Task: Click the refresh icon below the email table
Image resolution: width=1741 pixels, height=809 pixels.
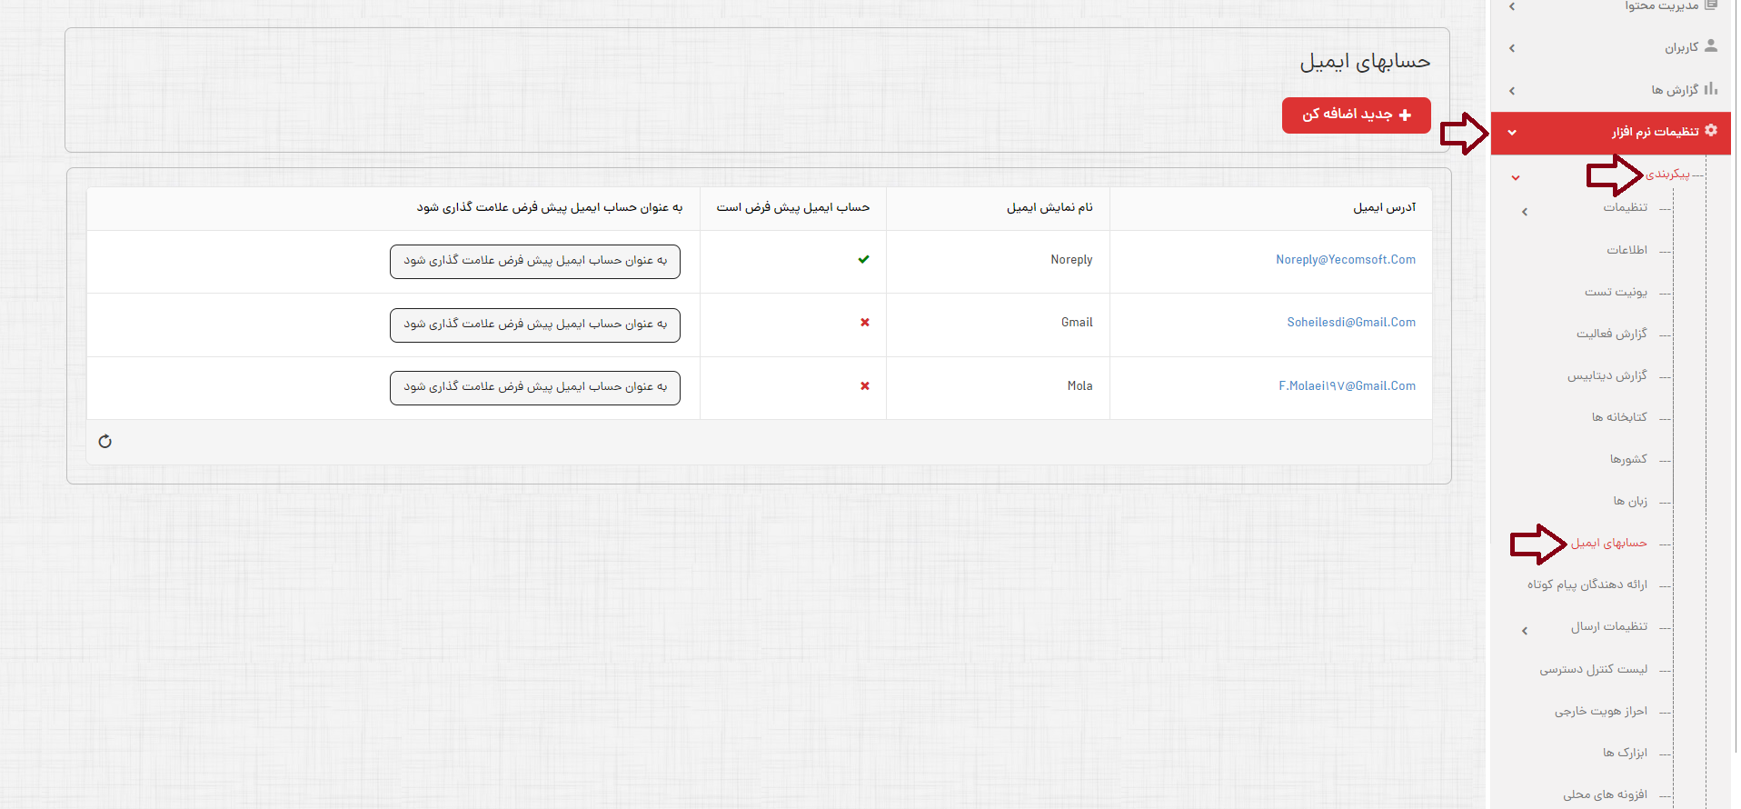Action: [x=105, y=442]
